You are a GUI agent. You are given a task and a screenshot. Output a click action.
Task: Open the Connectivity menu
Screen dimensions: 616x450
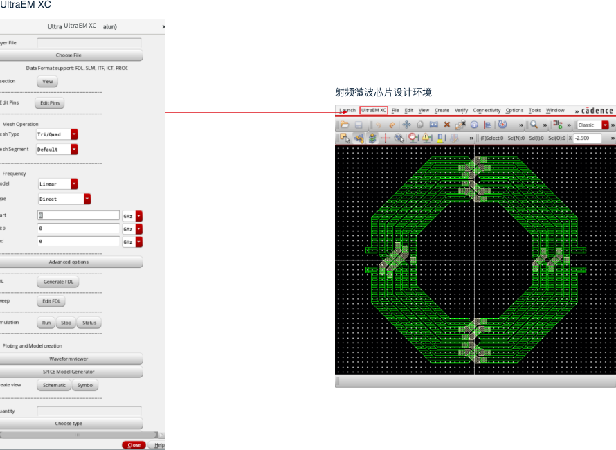tap(487, 111)
